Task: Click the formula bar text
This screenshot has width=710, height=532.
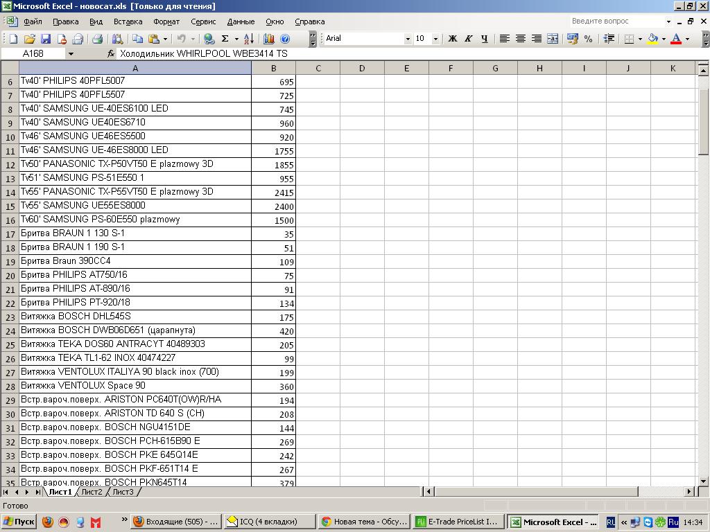Action: 203,54
